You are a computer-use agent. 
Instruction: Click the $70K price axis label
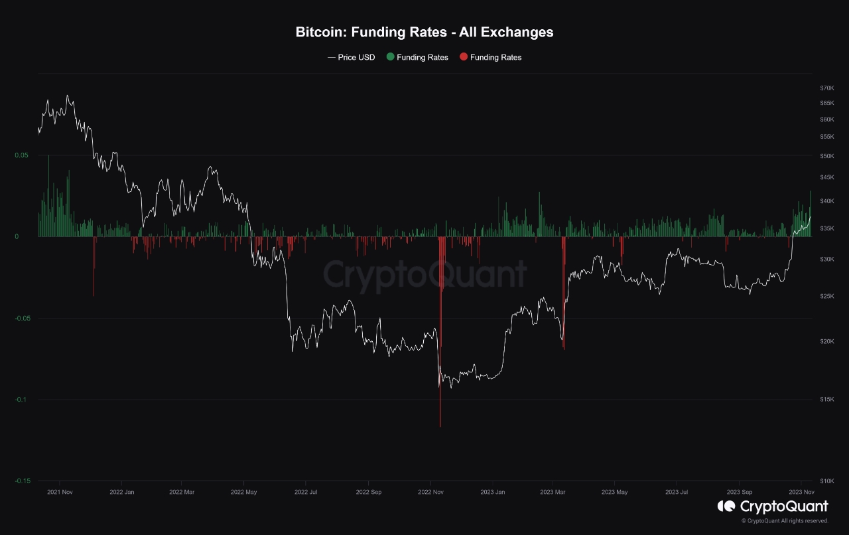tap(826, 88)
